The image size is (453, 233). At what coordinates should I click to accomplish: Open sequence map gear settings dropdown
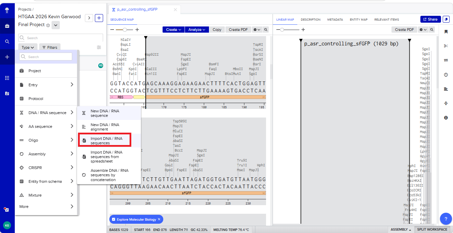[257, 30]
